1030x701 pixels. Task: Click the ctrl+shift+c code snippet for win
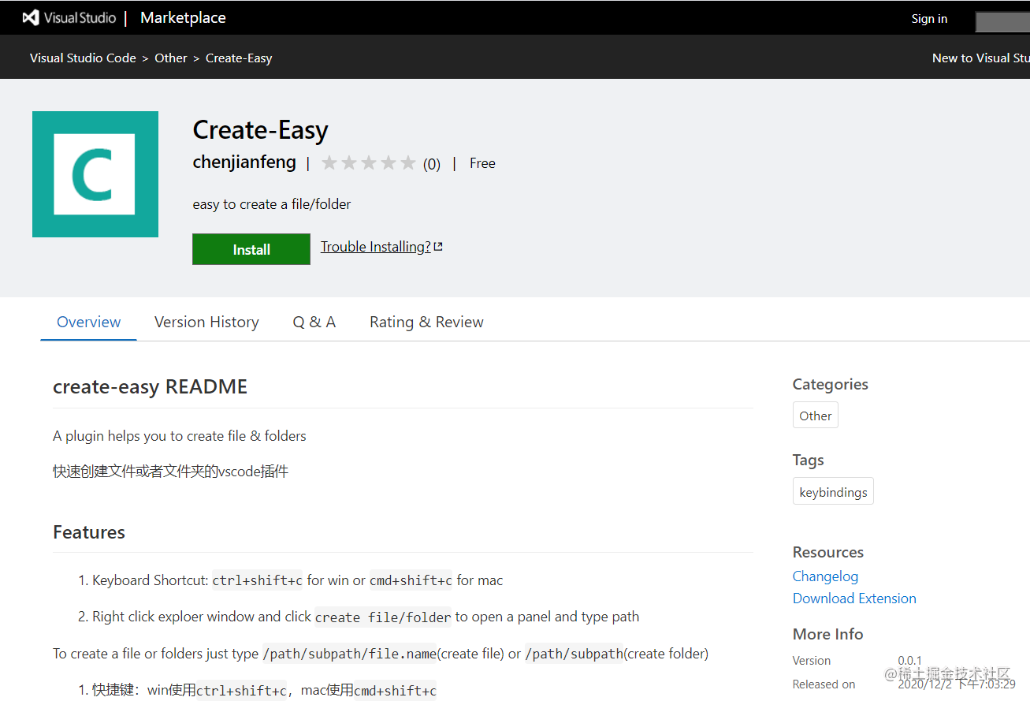pyautogui.click(x=258, y=580)
